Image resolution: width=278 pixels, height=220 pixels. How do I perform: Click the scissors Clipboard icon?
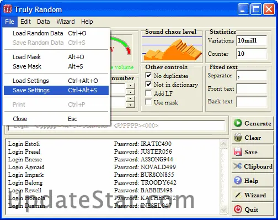(238, 166)
